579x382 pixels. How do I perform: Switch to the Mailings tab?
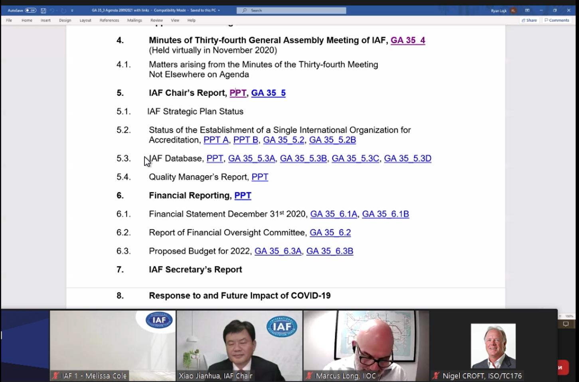(134, 20)
